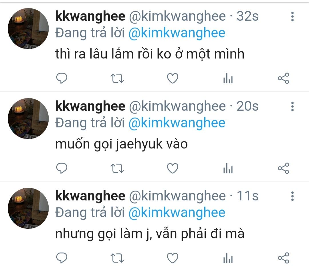Retweet the 'thì ra lâu lắm rồi' tweet

[117, 78]
